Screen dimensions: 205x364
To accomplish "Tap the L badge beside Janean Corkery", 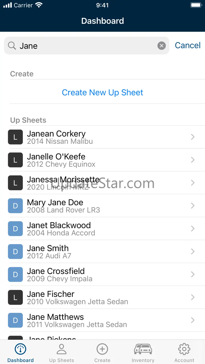I will tap(16, 137).
